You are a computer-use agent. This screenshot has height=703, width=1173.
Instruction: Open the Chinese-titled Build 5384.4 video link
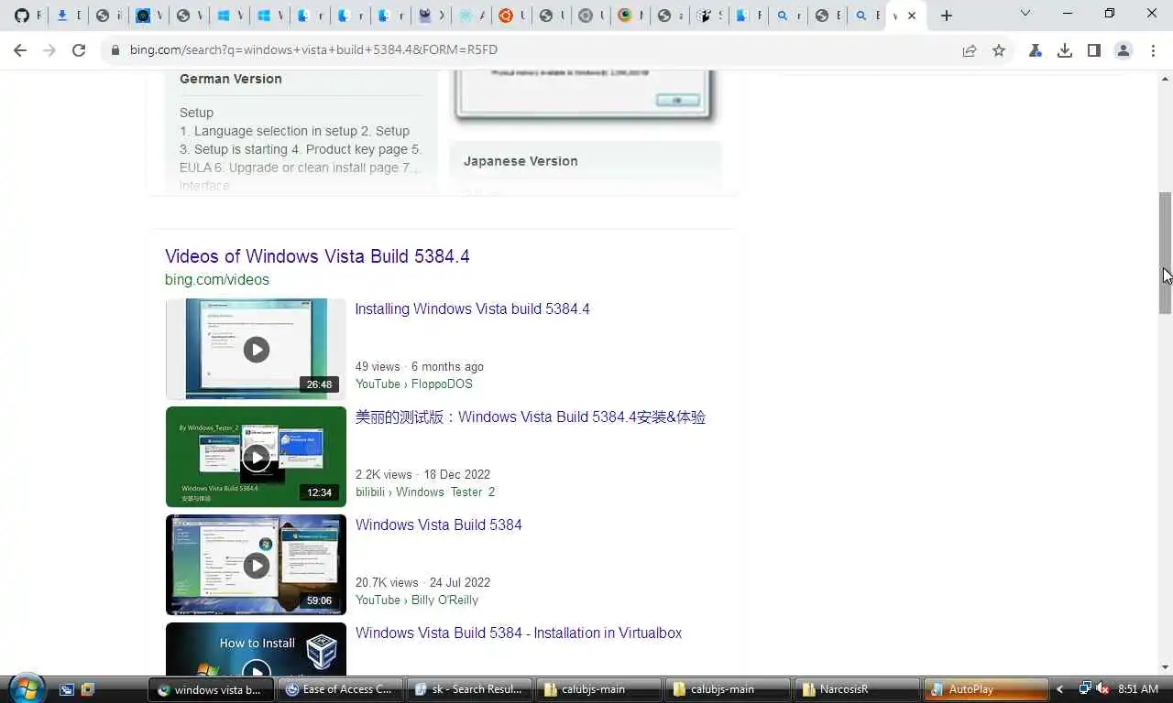click(x=531, y=417)
